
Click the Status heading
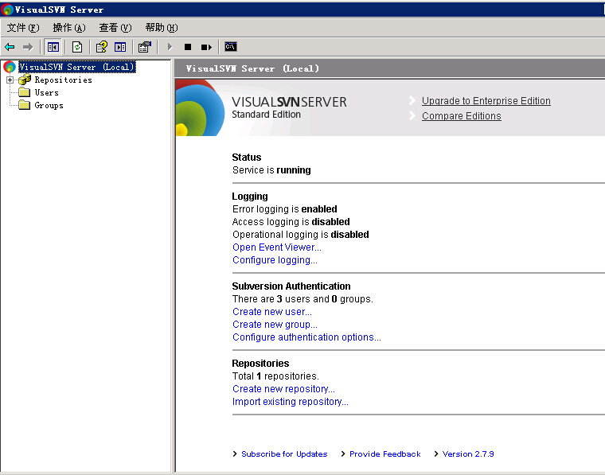247,158
